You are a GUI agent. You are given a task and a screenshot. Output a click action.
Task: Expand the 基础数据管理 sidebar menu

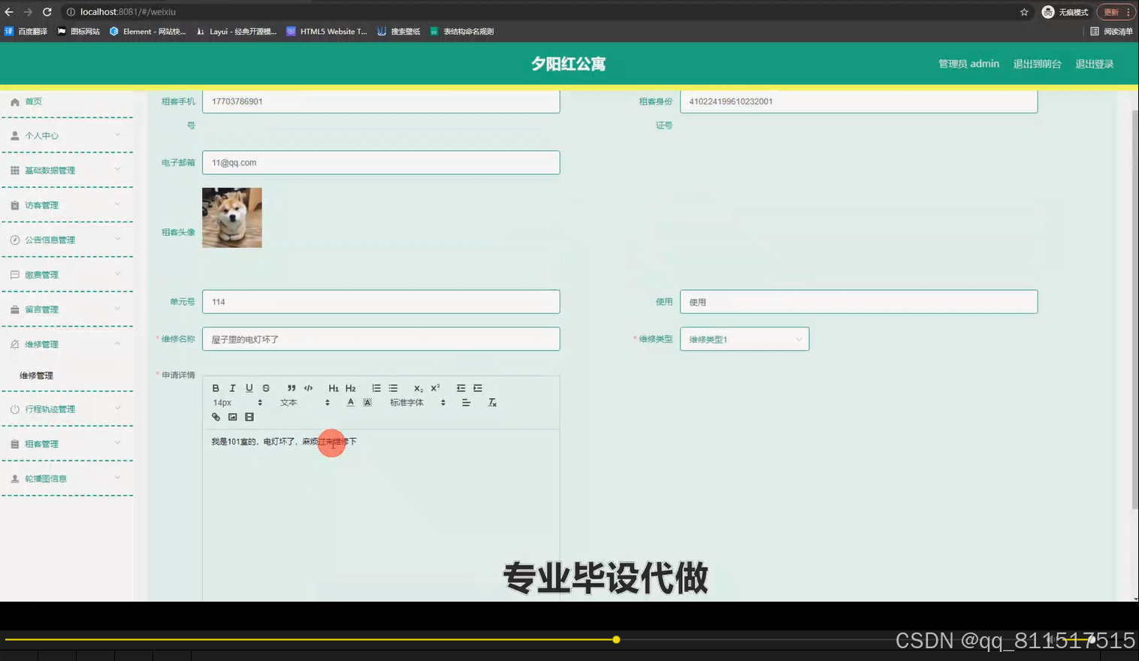(67, 171)
